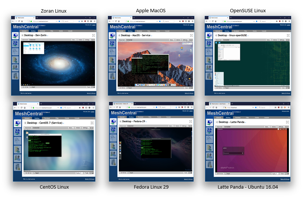Switch to Files tab in linux-openSUSE window
Image resolution: width=303 pixels, height=199 pixels.
(x=245, y=31)
